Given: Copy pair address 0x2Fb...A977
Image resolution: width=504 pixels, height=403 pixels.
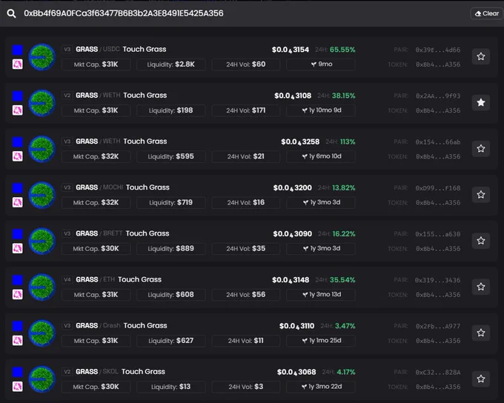Looking at the screenshot, I should pyautogui.click(x=438, y=326).
